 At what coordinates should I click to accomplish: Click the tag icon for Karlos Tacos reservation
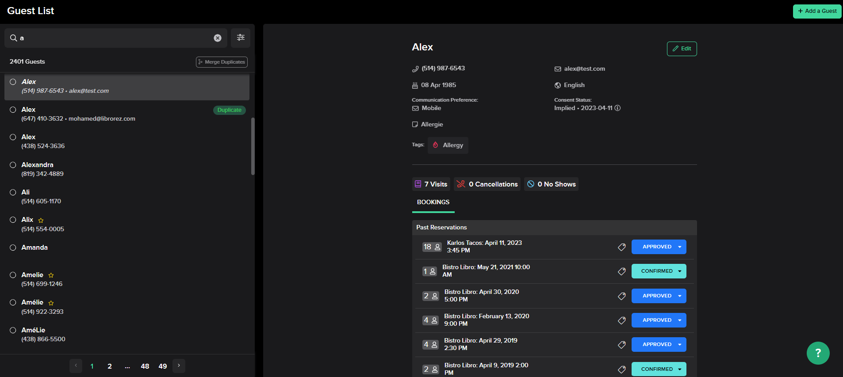tap(621, 247)
